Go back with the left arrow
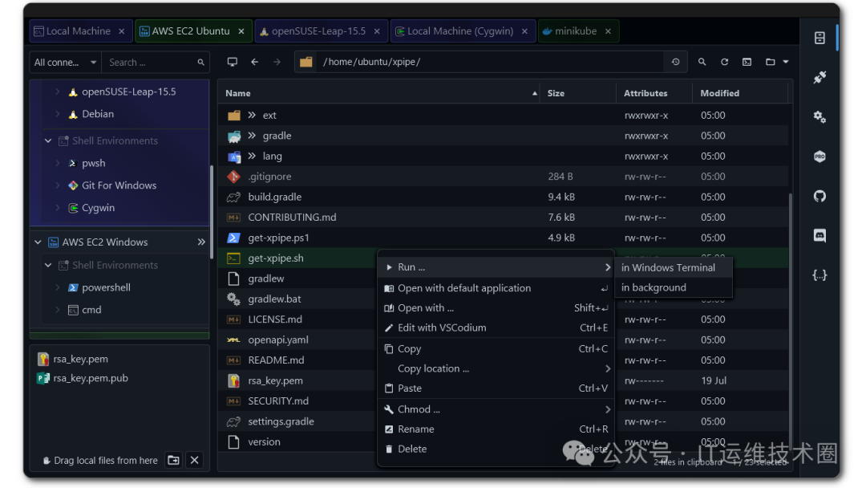The height and width of the screenshot is (488, 866). coord(255,62)
